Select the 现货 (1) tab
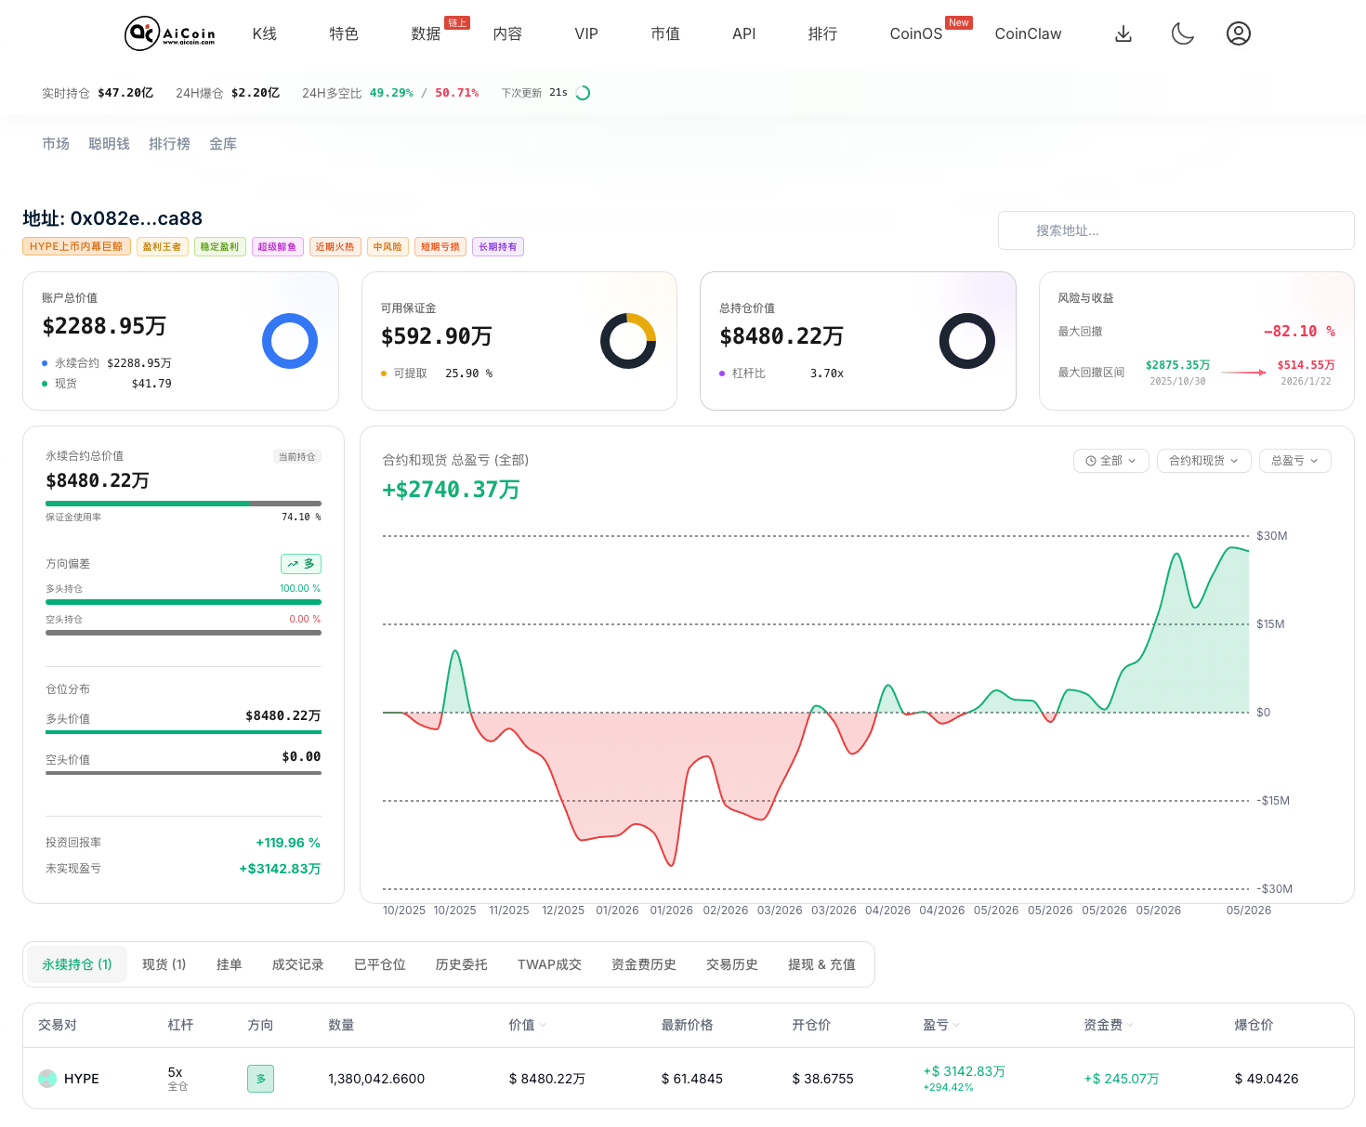The image size is (1366, 1127). coord(164,964)
